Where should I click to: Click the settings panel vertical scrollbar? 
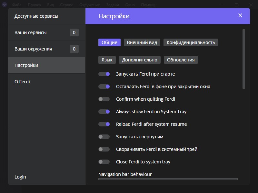click(244, 59)
